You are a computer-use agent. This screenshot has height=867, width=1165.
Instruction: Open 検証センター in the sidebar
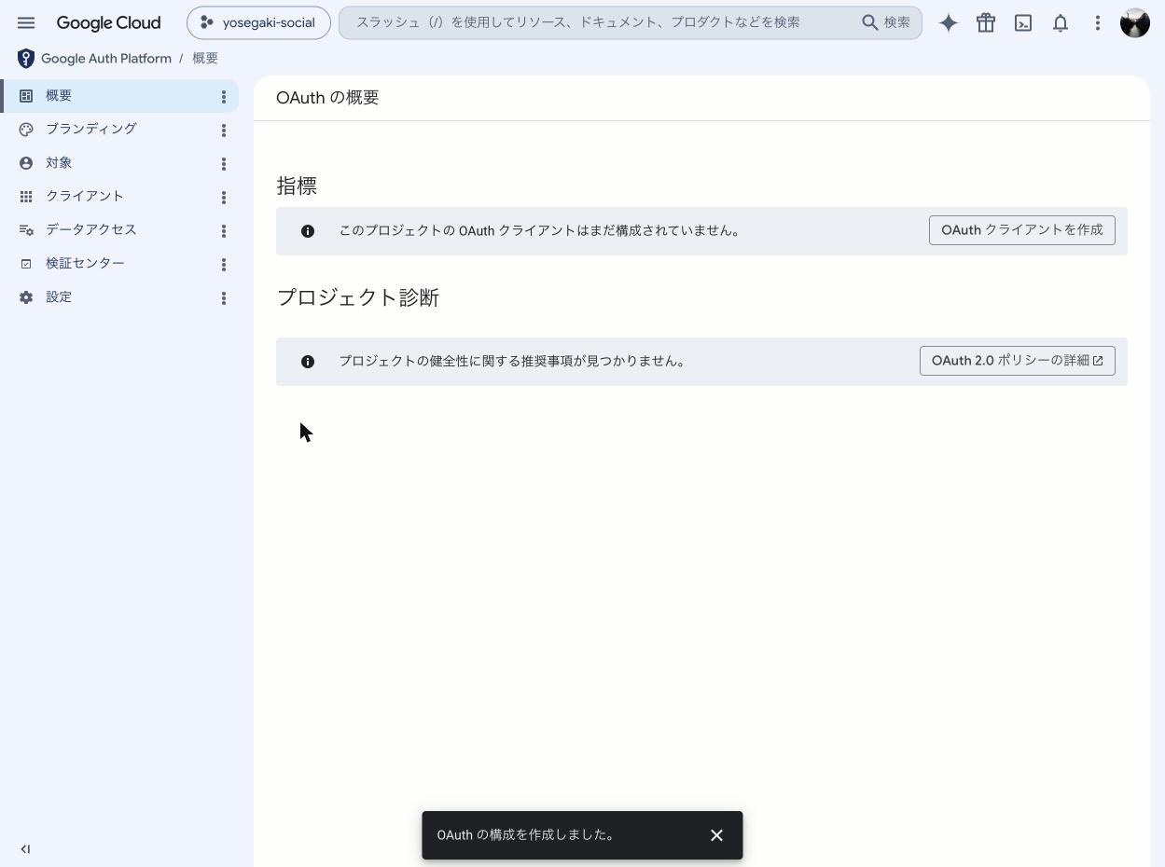pos(119,264)
